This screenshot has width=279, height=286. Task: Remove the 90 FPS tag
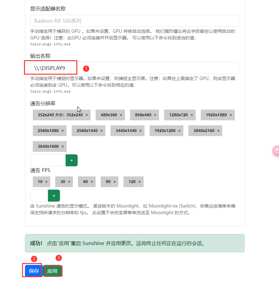(x=115, y=182)
